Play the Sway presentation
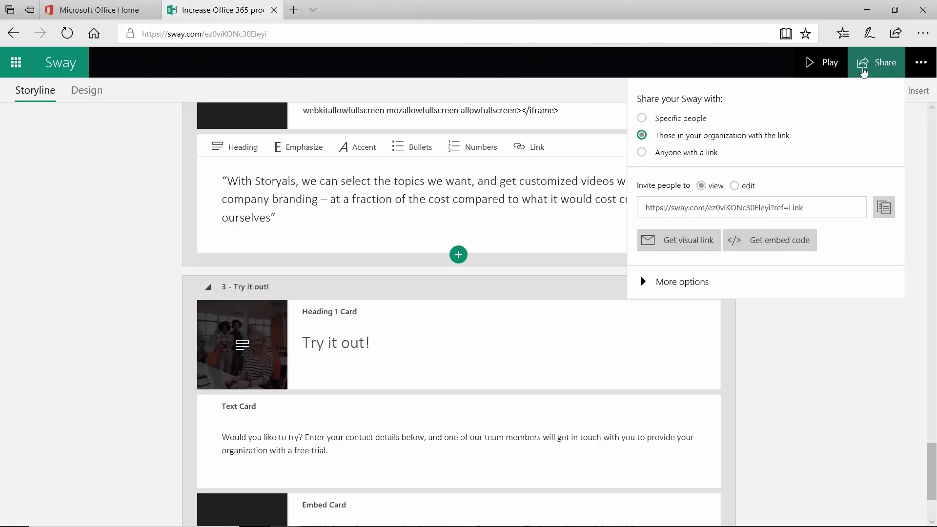 tap(822, 62)
